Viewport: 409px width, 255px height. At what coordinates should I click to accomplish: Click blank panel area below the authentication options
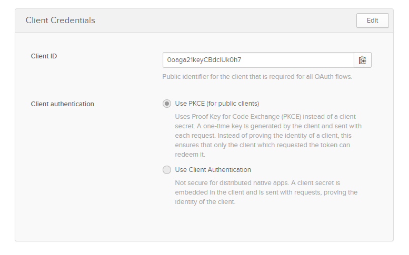point(204,223)
